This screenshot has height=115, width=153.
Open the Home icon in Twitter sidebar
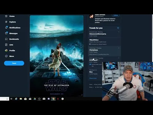(x=6, y=16)
